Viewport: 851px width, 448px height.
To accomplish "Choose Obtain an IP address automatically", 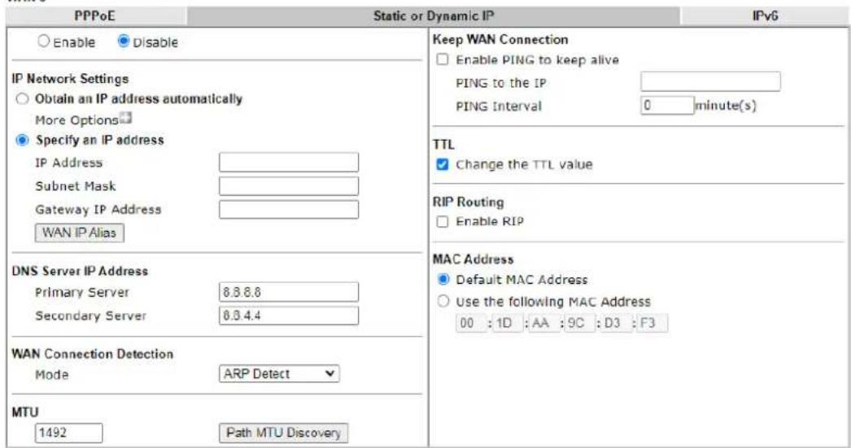I will click(x=22, y=99).
